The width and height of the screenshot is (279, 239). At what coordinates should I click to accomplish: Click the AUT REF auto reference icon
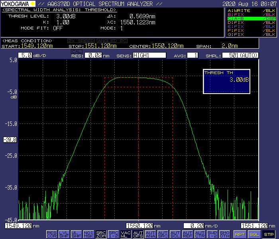coord(187,234)
